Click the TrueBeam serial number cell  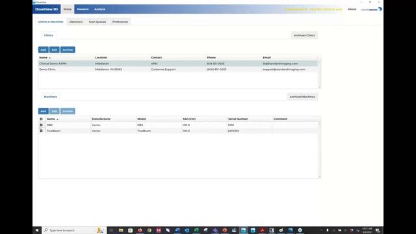233,131
